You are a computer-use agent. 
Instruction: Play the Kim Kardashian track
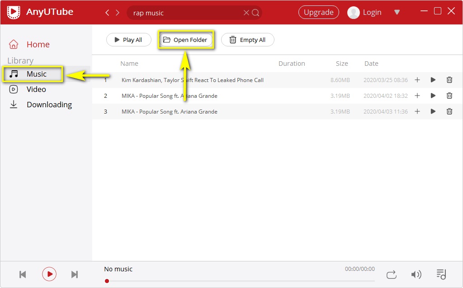click(x=433, y=80)
